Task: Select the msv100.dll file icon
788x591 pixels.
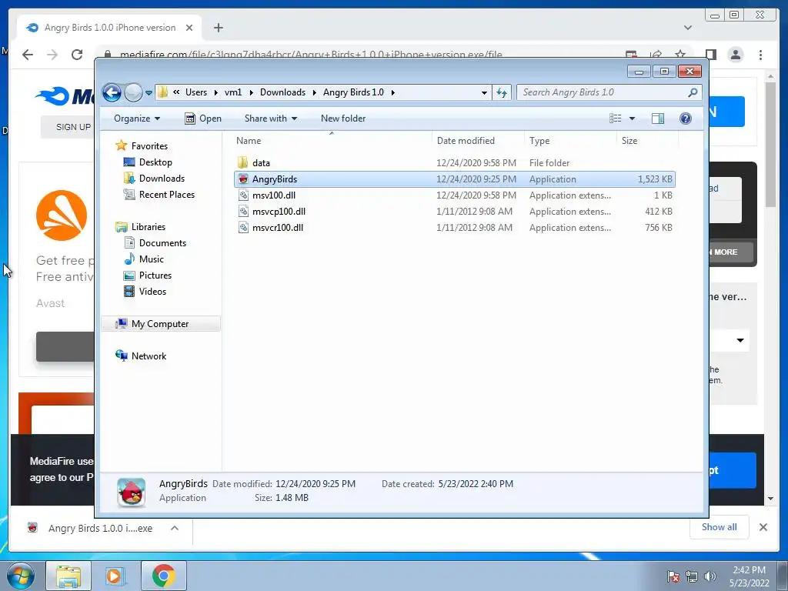Action: click(x=243, y=195)
